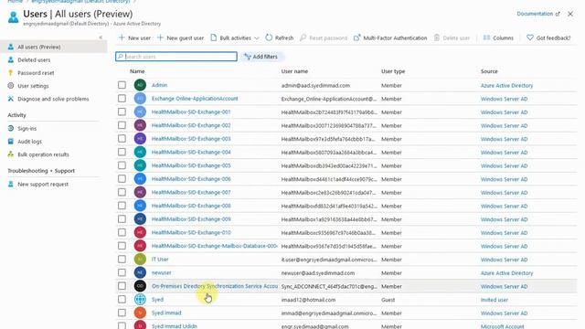Image resolution: width=585 pixels, height=329 pixels.
Task: Click the Add filters button
Action: (x=261, y=57)
